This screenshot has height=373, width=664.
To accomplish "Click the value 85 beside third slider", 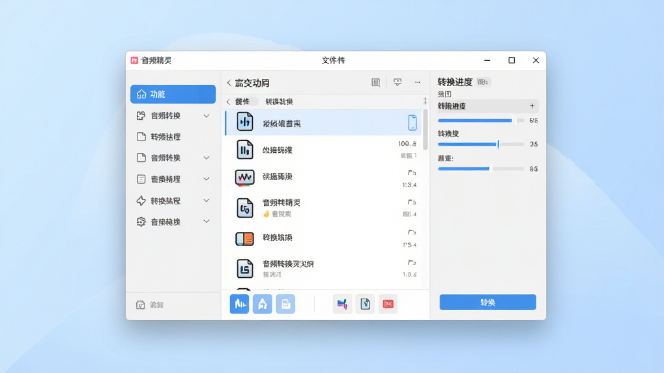I will coord(534,169).
